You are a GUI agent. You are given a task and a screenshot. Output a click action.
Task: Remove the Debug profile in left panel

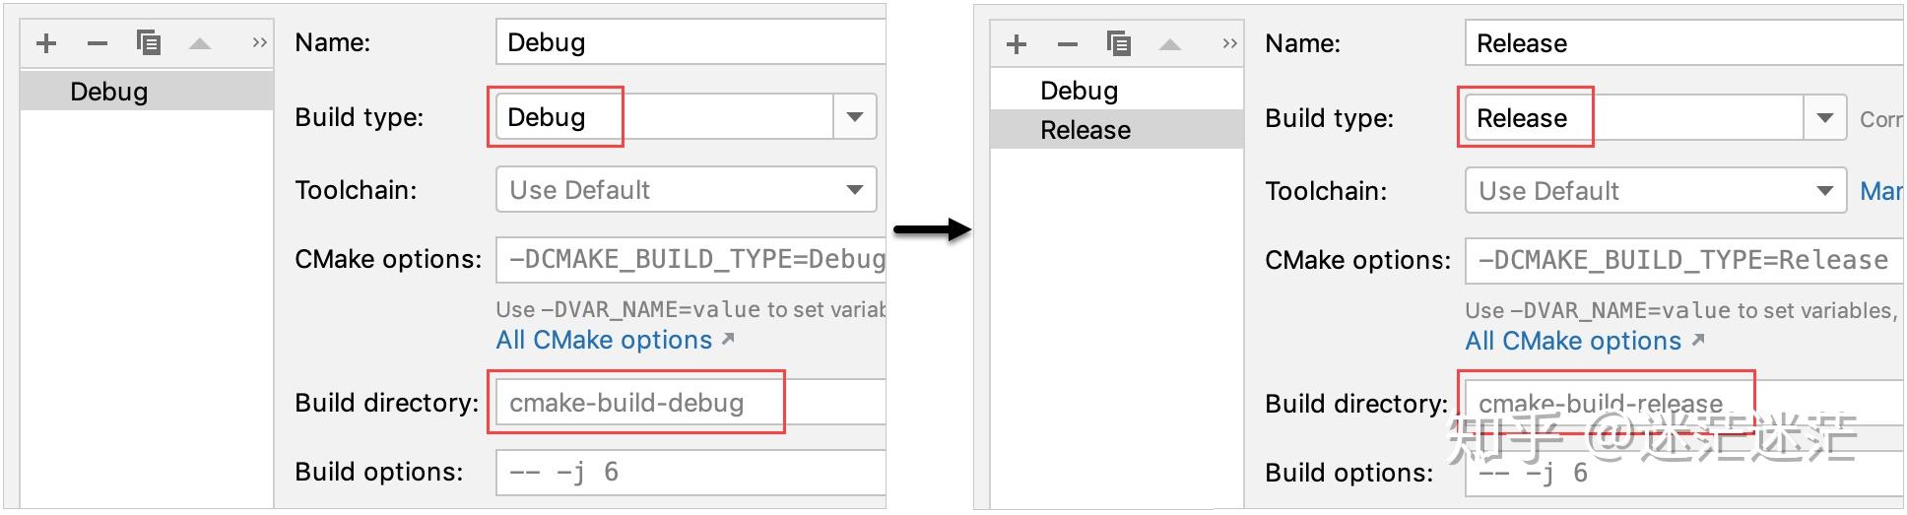click(98, 43)
